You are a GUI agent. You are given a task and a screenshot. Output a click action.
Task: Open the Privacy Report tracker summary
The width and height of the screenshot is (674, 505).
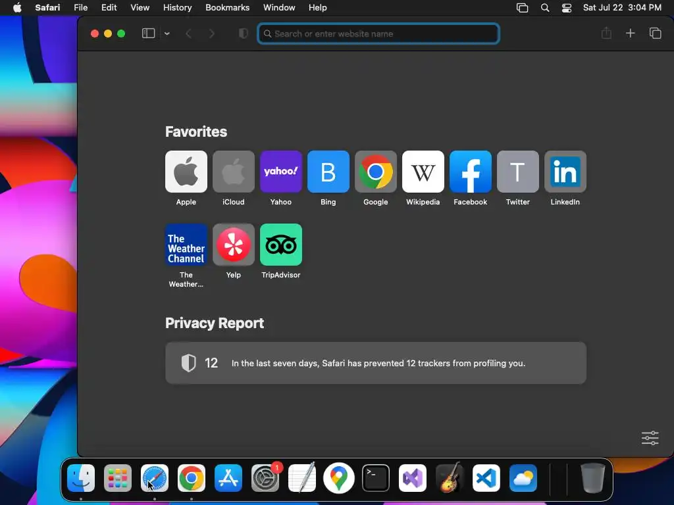coord(376,363)
